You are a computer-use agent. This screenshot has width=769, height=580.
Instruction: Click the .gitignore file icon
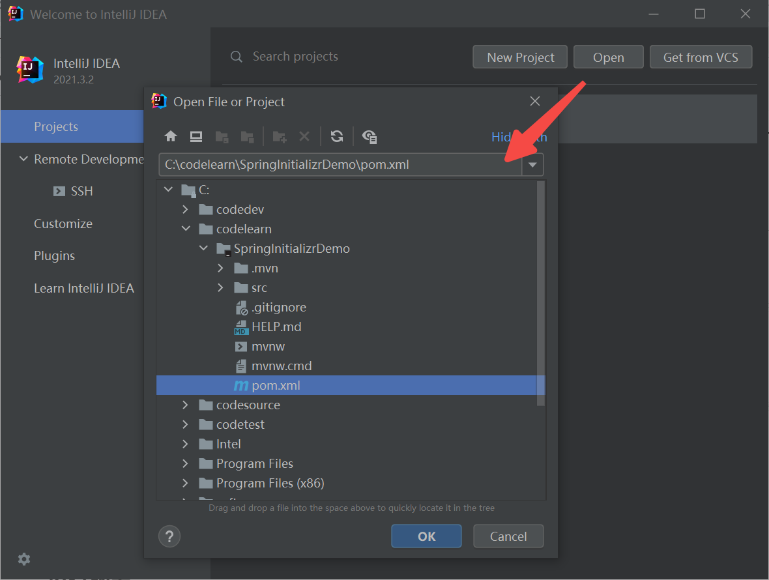click(241, 308)
